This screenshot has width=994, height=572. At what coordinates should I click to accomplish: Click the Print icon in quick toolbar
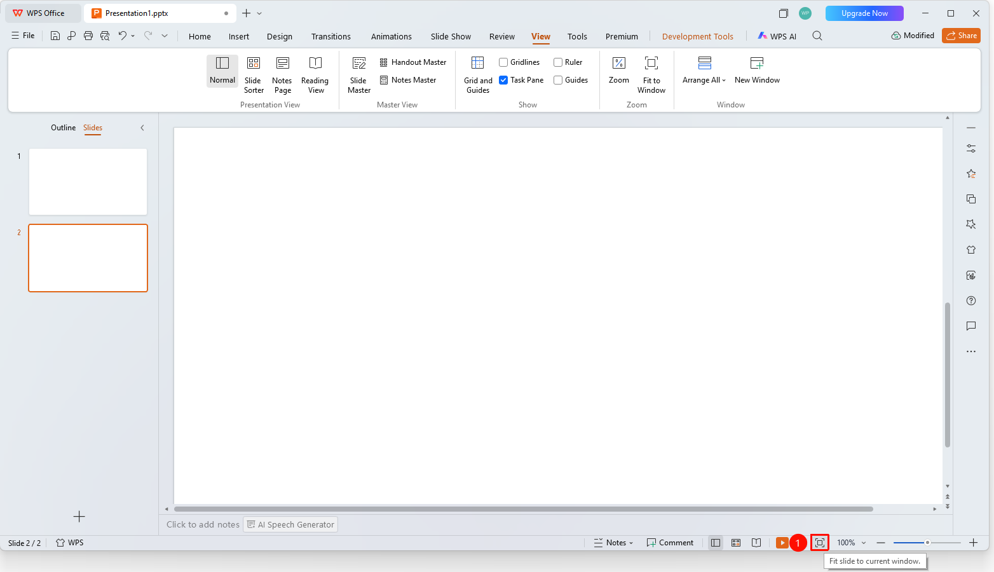tap(88, 36)
